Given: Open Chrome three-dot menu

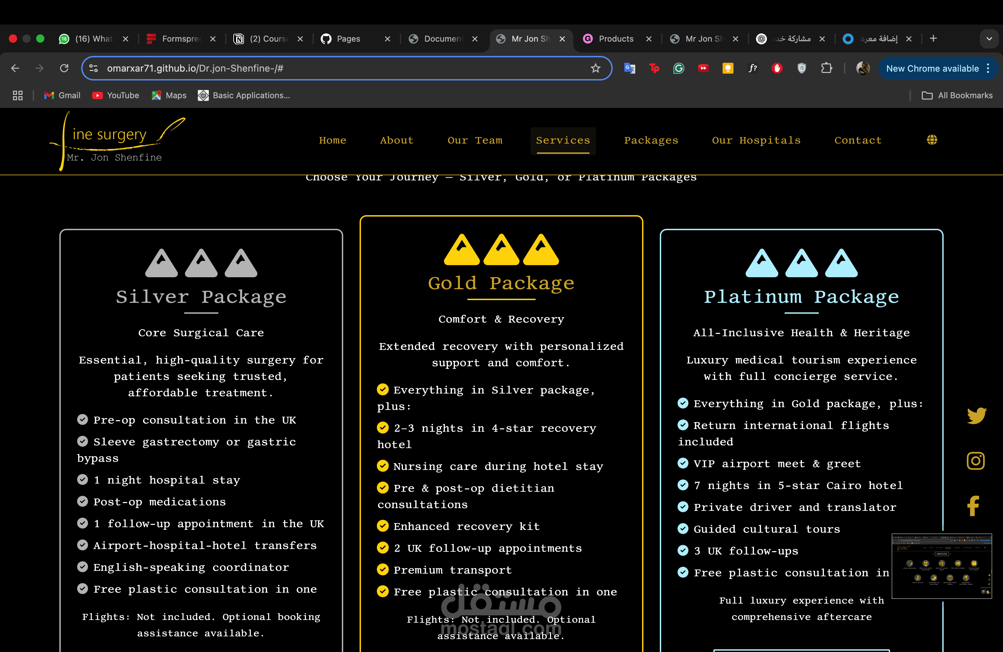Looking at the screenshot, I should click(988, 68).
